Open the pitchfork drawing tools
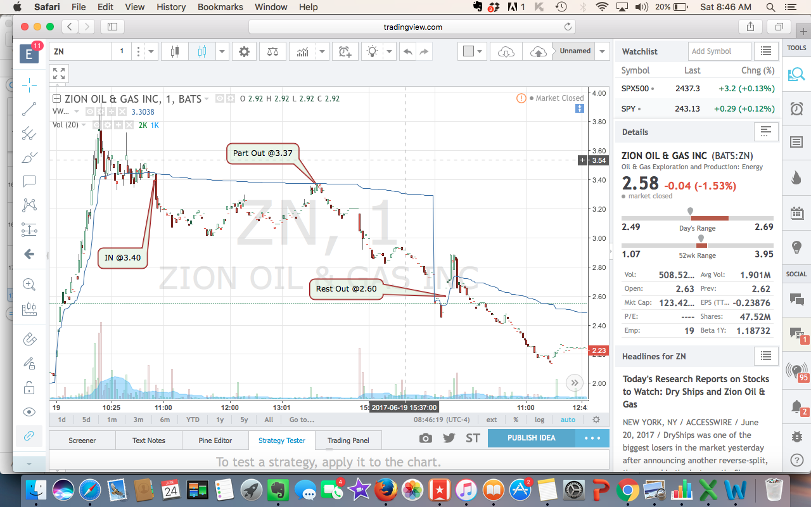Screen dimensions: 811x507 coord(29,134)
